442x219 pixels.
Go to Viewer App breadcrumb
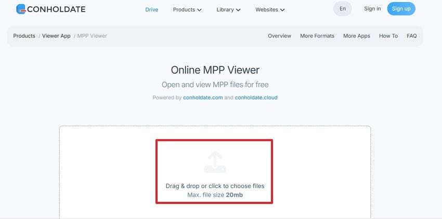pos(56,36)
